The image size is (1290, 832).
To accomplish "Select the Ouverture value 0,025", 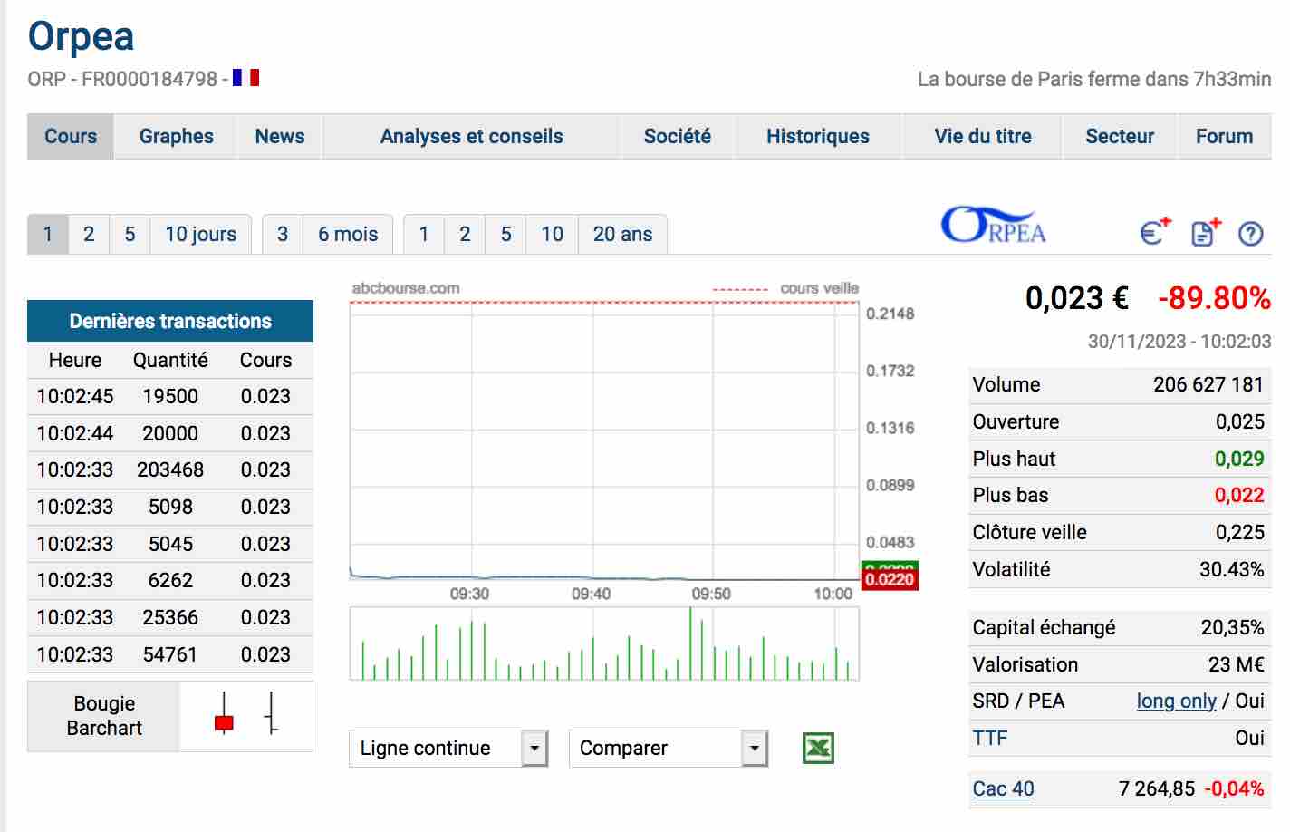I will [x=1240, y=421].
